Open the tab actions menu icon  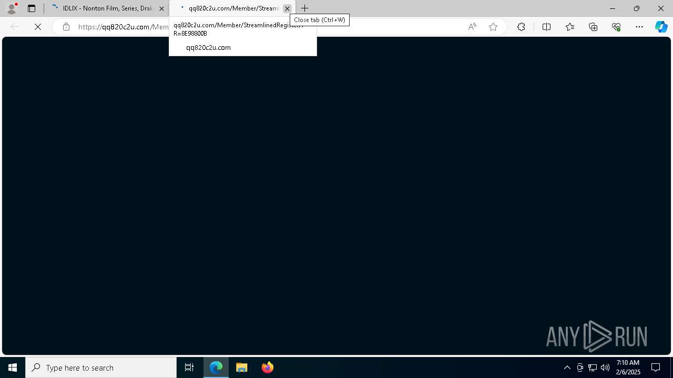pyautogui.click(x=32, y=8)
